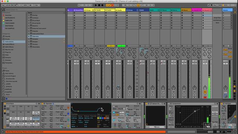
Task: Expand the Collision instrument folder
Action: 29,18
